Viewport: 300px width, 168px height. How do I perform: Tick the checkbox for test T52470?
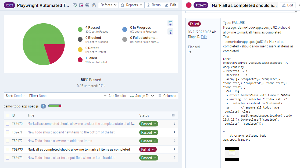[x=8, y=124]
